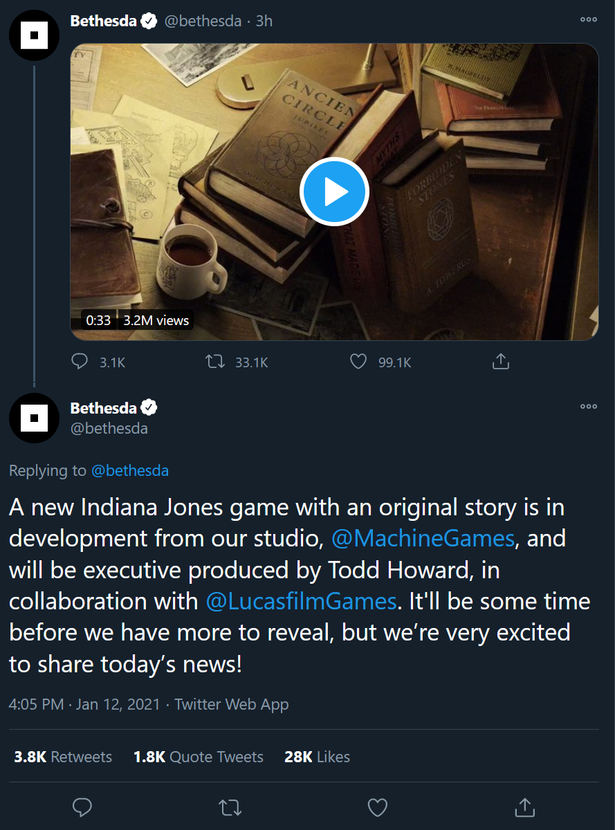Share the video tweet

(x=500, y=362)
